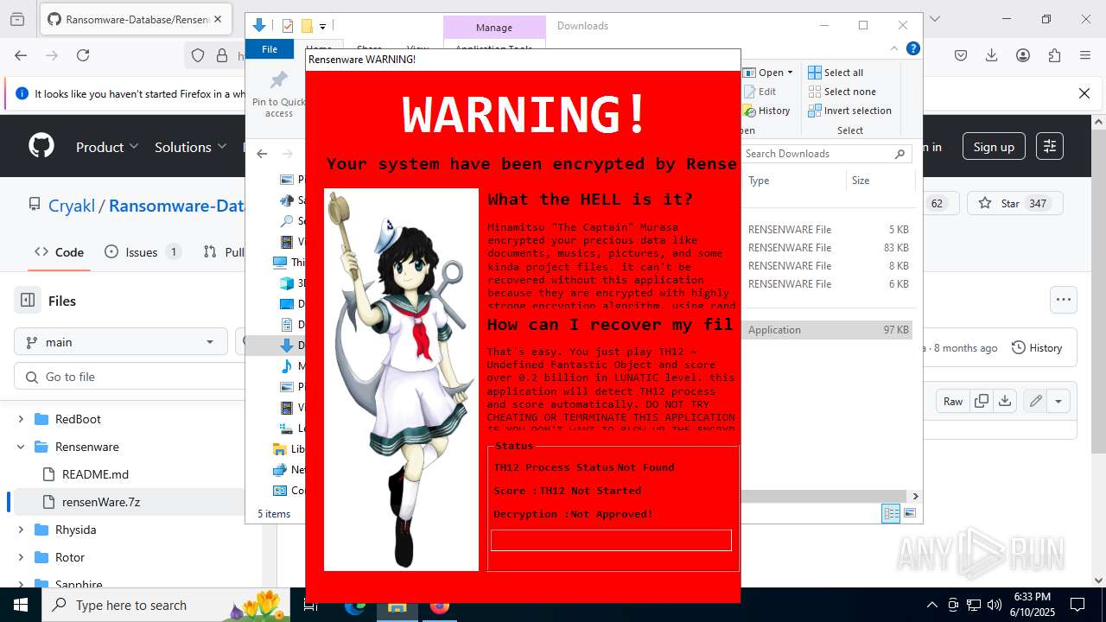Image resolution: width=1106 pixels, height=622 pixels.
Task: Click Firefox Pocket save icon
Action: pos(961,55)
